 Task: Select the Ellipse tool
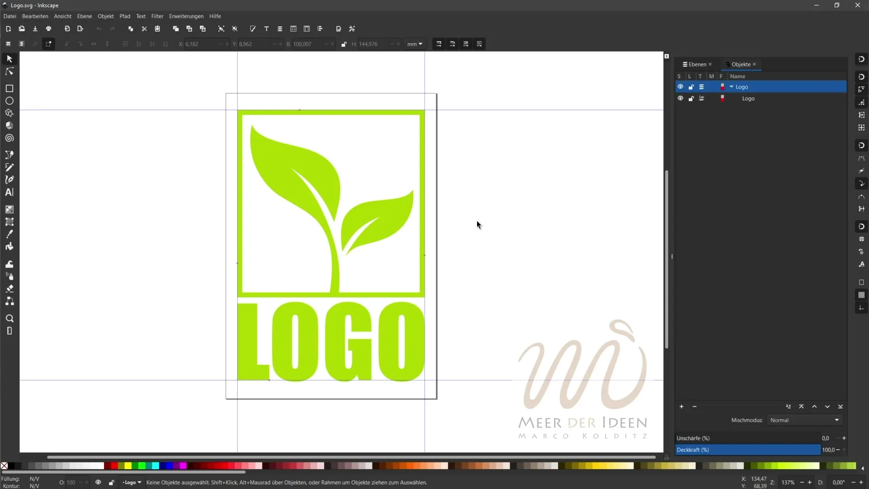click(x=9, y=101)
